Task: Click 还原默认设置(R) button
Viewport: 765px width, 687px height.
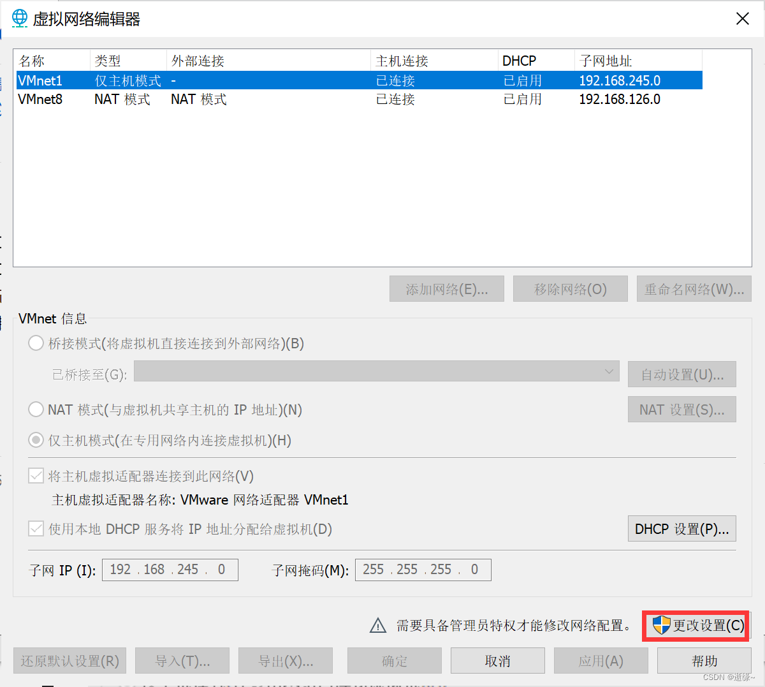Action: [x=70, y=661]
